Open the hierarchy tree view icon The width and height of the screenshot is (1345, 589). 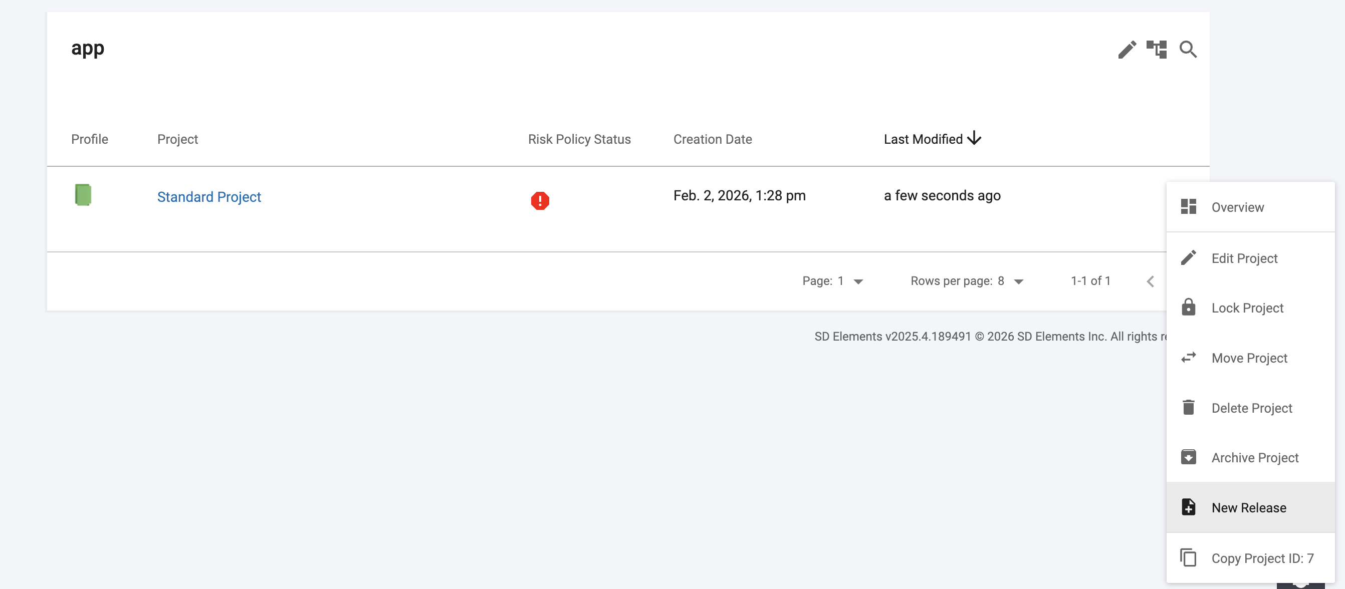click(x=1157, y=50)
